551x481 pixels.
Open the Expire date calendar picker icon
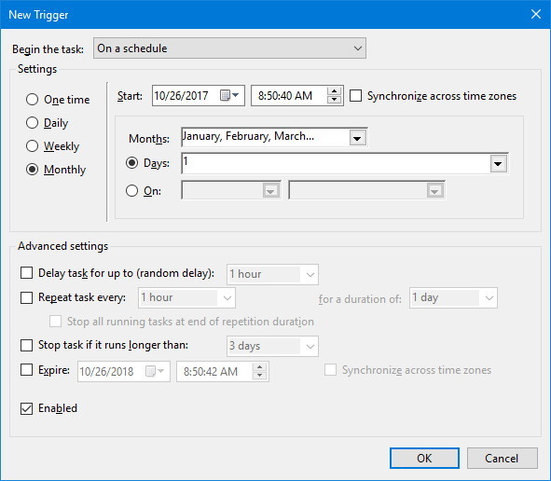click(155, 371)
